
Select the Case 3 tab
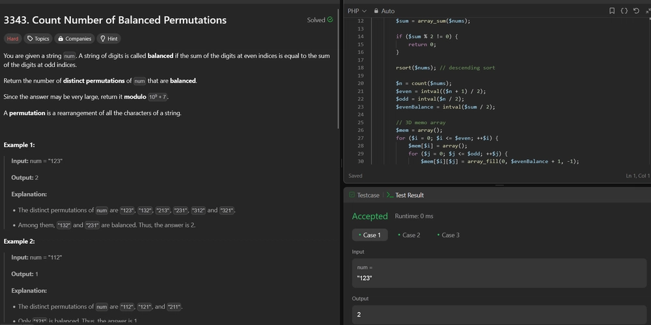click(449, 235)
